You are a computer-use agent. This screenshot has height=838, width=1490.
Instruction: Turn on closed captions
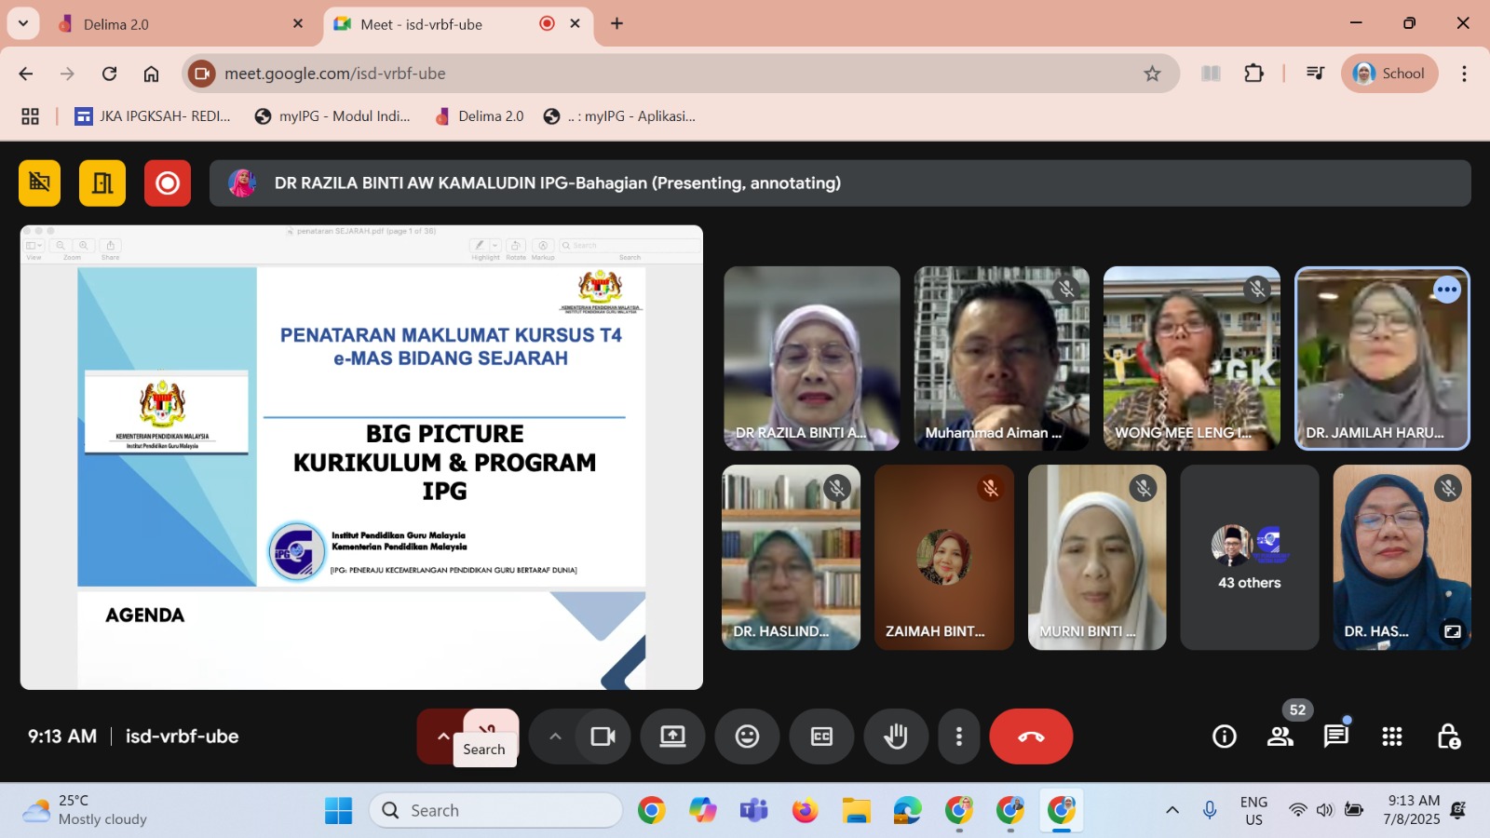point(821,737)
